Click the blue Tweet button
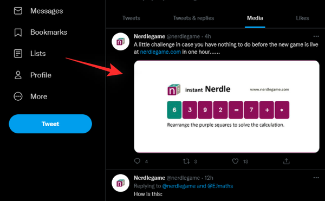The image size is (325, 201). (x=50, y=124)
